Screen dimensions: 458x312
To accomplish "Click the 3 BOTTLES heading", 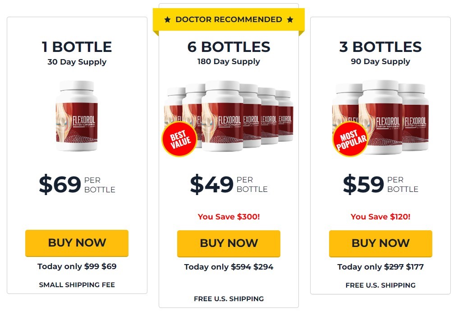I will point(380,47).
